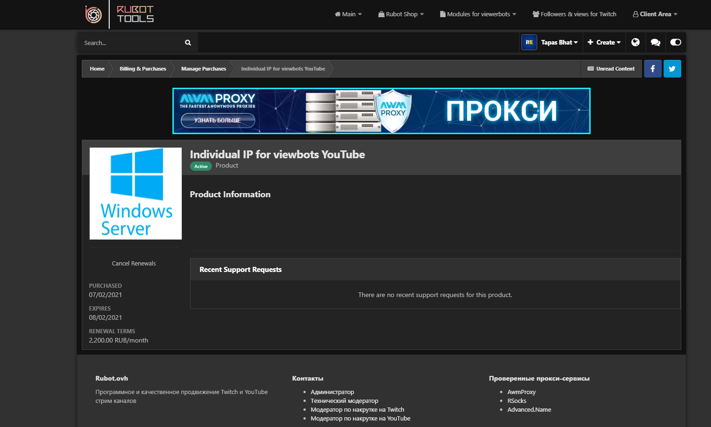Click the Rubot Tools logo icon
Viewport: 711px width, 427px height.
point(93,14)
